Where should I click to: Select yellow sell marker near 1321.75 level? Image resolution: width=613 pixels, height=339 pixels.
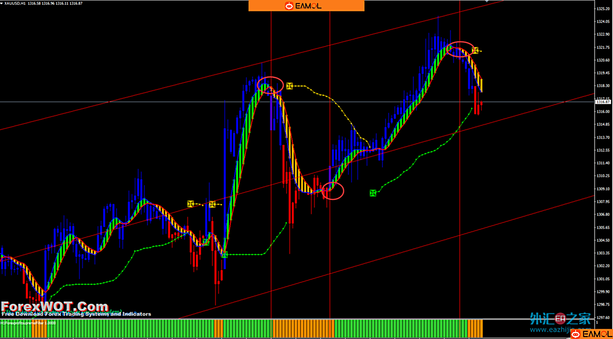click(475, 50)
